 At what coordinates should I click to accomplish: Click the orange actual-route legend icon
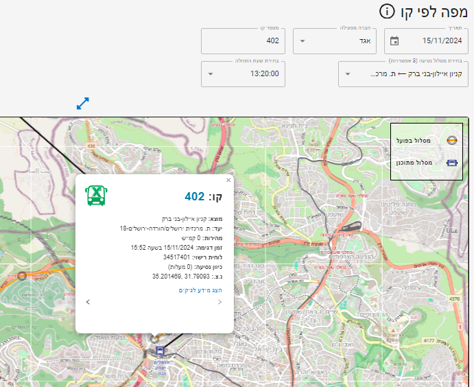[452, 140]
